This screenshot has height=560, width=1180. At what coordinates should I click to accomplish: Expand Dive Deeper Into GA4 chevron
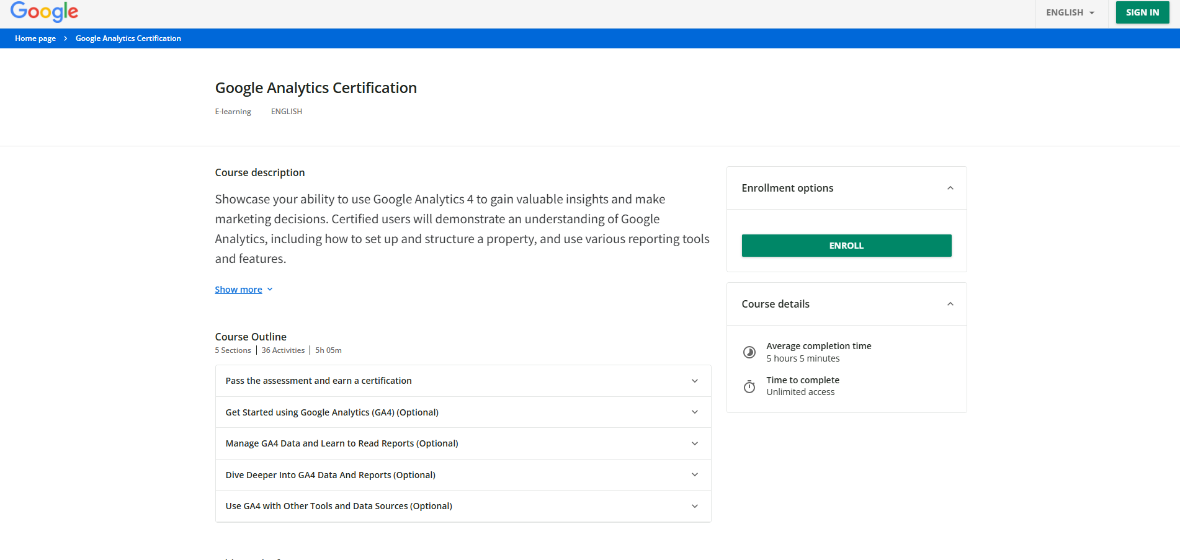click(x=695, y=475)
